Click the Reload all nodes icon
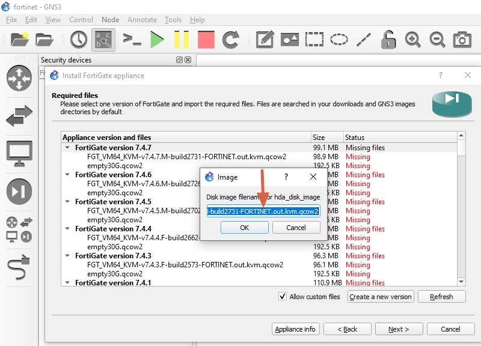The image size is (481, 346). pyautogui.click(x=231, y=40)
